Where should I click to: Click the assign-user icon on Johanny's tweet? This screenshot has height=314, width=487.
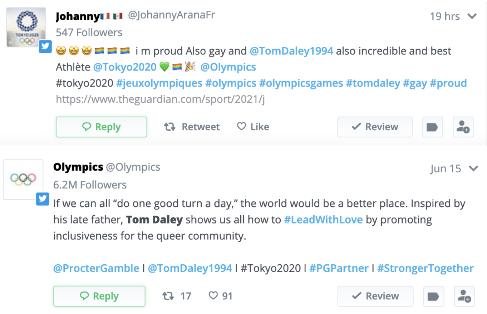pos(463,127)
